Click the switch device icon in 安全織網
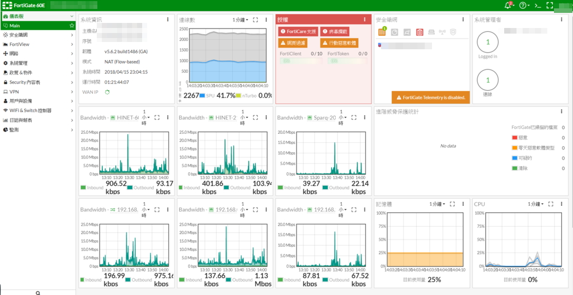573x295 pixels. 431,32
